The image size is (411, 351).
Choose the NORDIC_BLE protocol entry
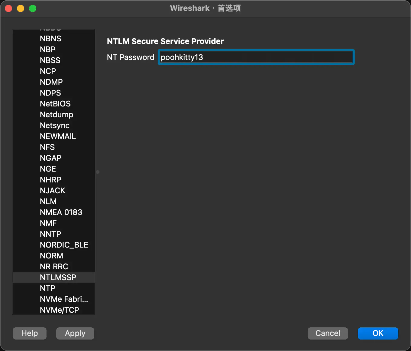click(x=64, y=245)
